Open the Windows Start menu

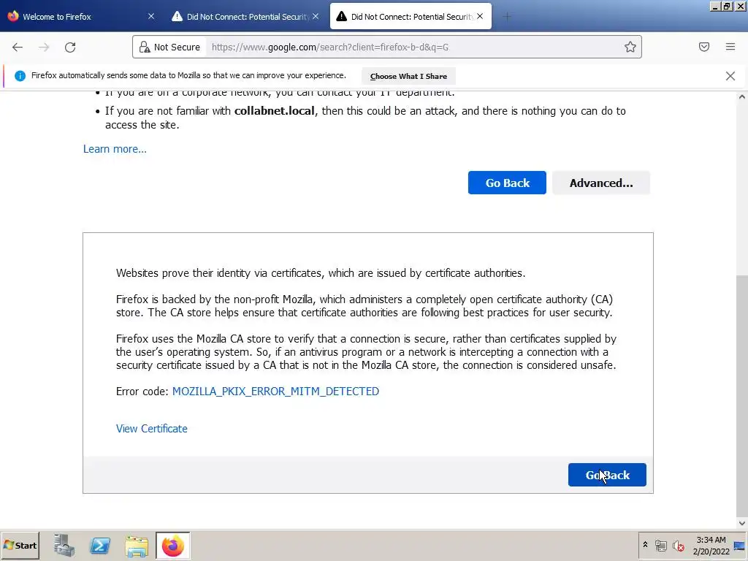(20, 545)
